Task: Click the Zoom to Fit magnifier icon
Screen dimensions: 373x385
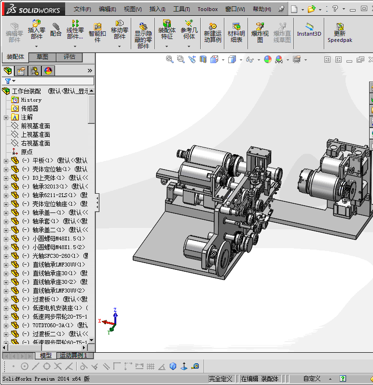Action: coord(169,59)
